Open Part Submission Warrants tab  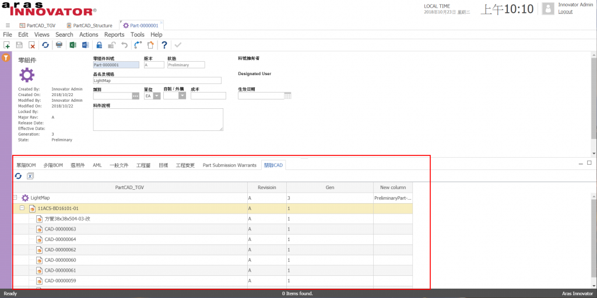tap(230, 165)
